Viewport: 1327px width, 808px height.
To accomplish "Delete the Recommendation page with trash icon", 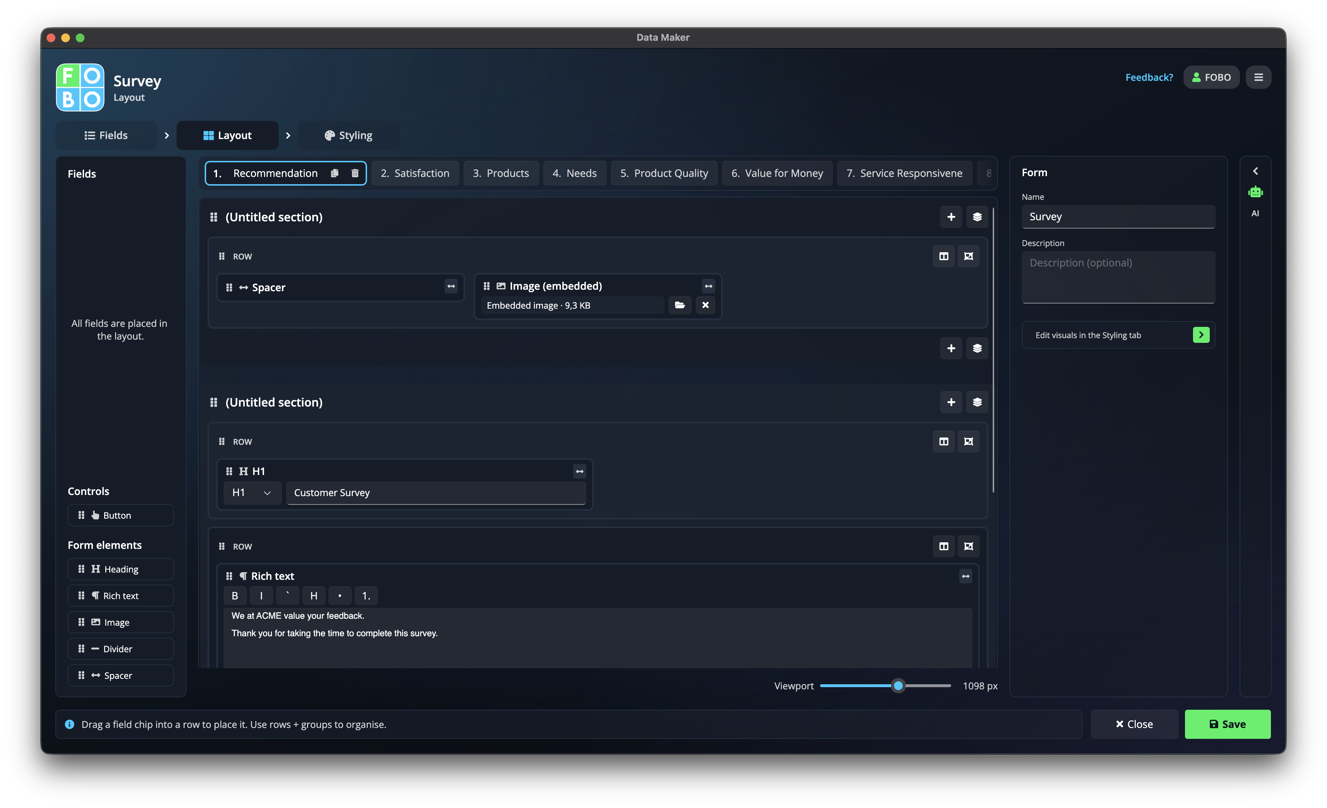I will [355, 173].
